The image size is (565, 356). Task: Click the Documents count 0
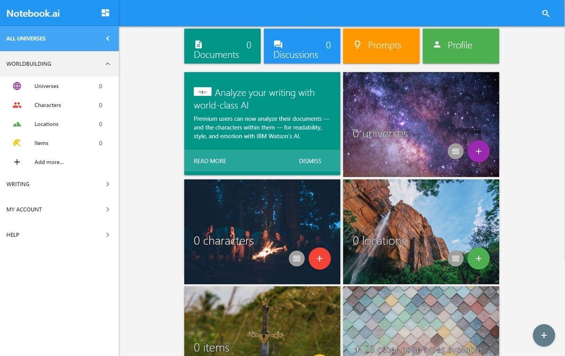pyautogui.click(x=249, y=45)
